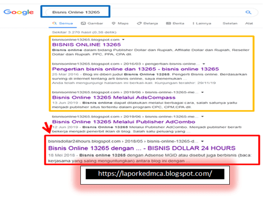Click the 25 Mar 2016 snippet date
The width and height of the screenshot is (278, 201).
pos(65,75)
